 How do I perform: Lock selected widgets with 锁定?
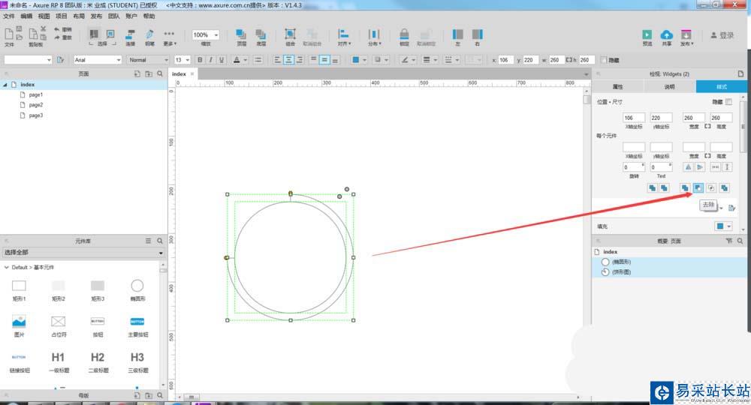(x=404, y=37)
